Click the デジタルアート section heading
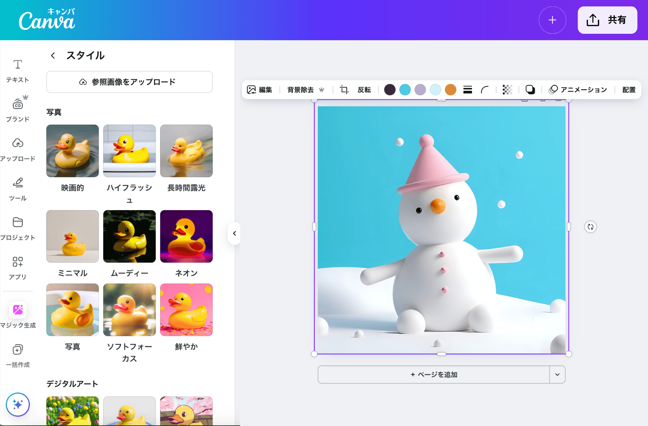Image resolution: width=648 pixels, height=426 pixels. 72,384
